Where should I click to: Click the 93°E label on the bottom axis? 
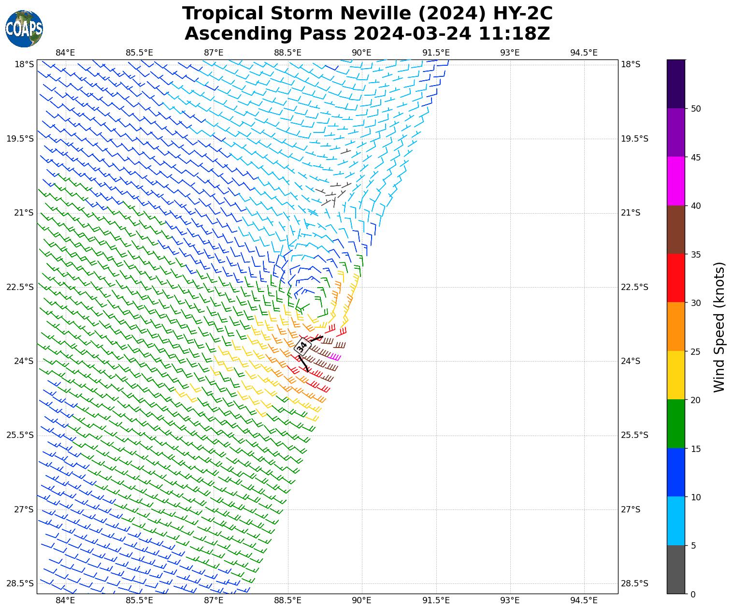point(510,600)
